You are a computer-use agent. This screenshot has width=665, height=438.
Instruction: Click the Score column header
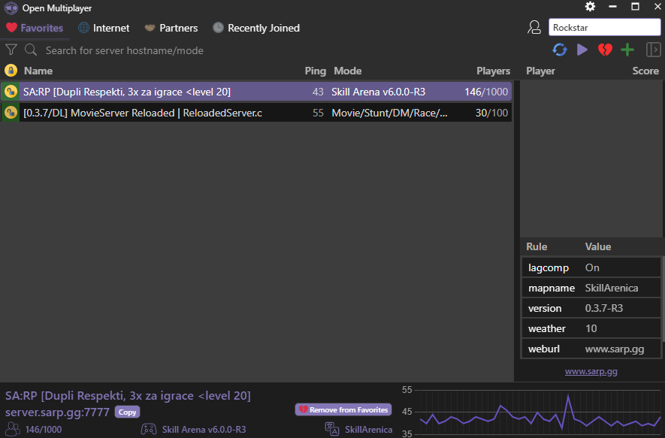tap(645, 71)
